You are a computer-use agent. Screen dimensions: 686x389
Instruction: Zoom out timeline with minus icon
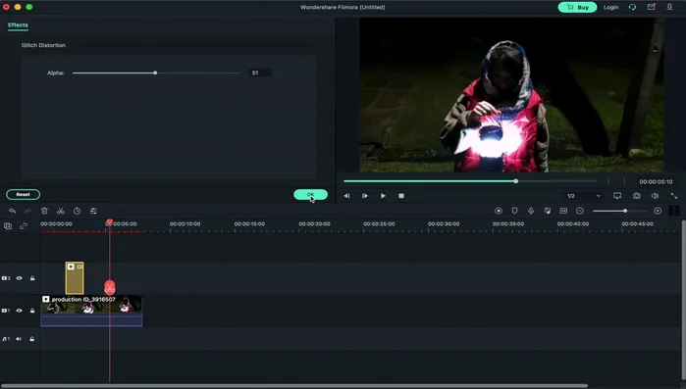click(580, 211)
